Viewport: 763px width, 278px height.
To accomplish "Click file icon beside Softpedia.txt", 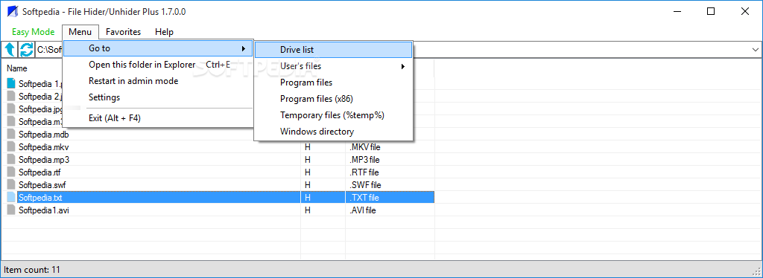I will 11,198.
